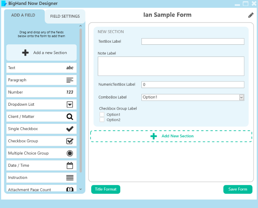Tick the Option1 checkbox
Image resolution: width=258 pixels, height=208 pixels.
click(x=102, y=114)
